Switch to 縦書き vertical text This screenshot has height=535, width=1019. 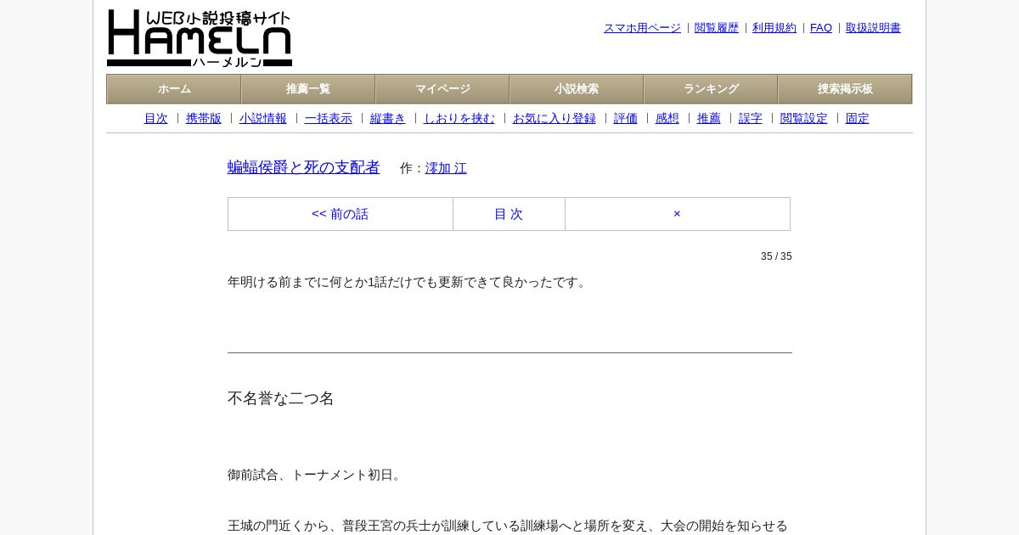(388, 119)
